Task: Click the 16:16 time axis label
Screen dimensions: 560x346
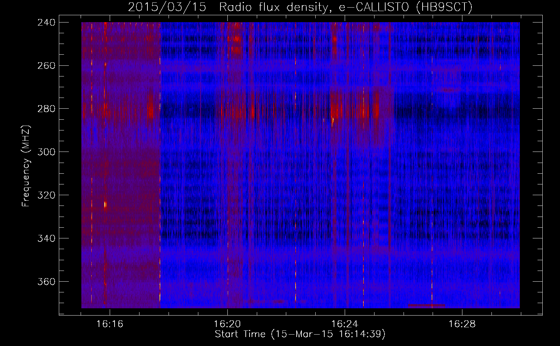Action: (x=110, y=324)
